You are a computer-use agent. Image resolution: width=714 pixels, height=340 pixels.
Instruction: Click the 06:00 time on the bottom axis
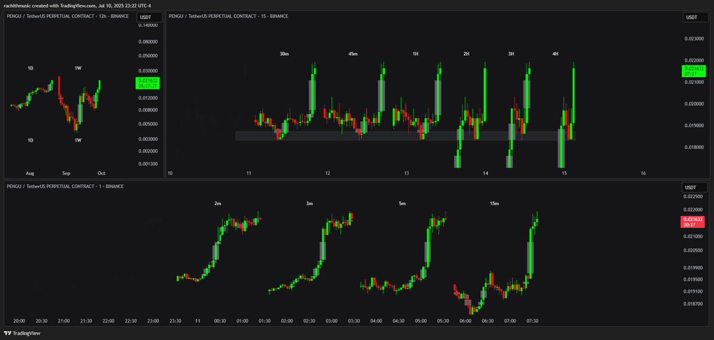pyautogui.click(x=465, y=321)
